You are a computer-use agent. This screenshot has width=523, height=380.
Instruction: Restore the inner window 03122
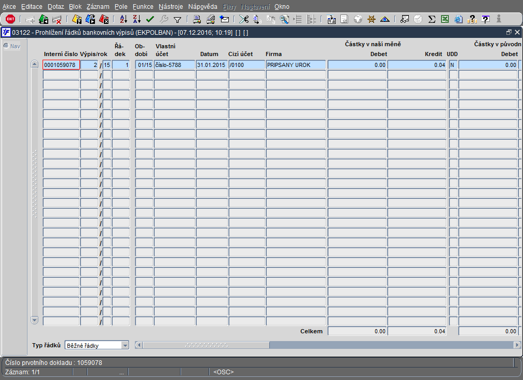pyautogui.click(x=508, y=32)
